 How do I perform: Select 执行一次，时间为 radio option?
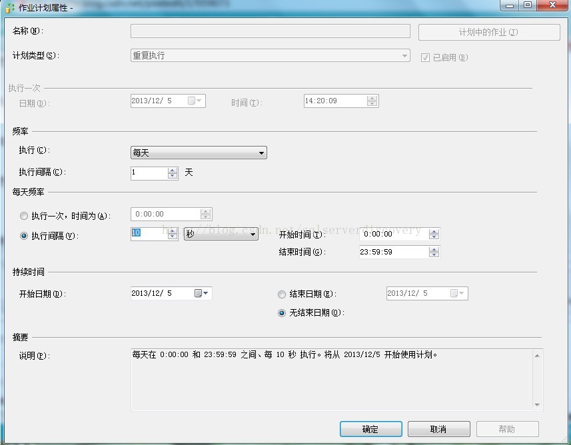point(24,216)
